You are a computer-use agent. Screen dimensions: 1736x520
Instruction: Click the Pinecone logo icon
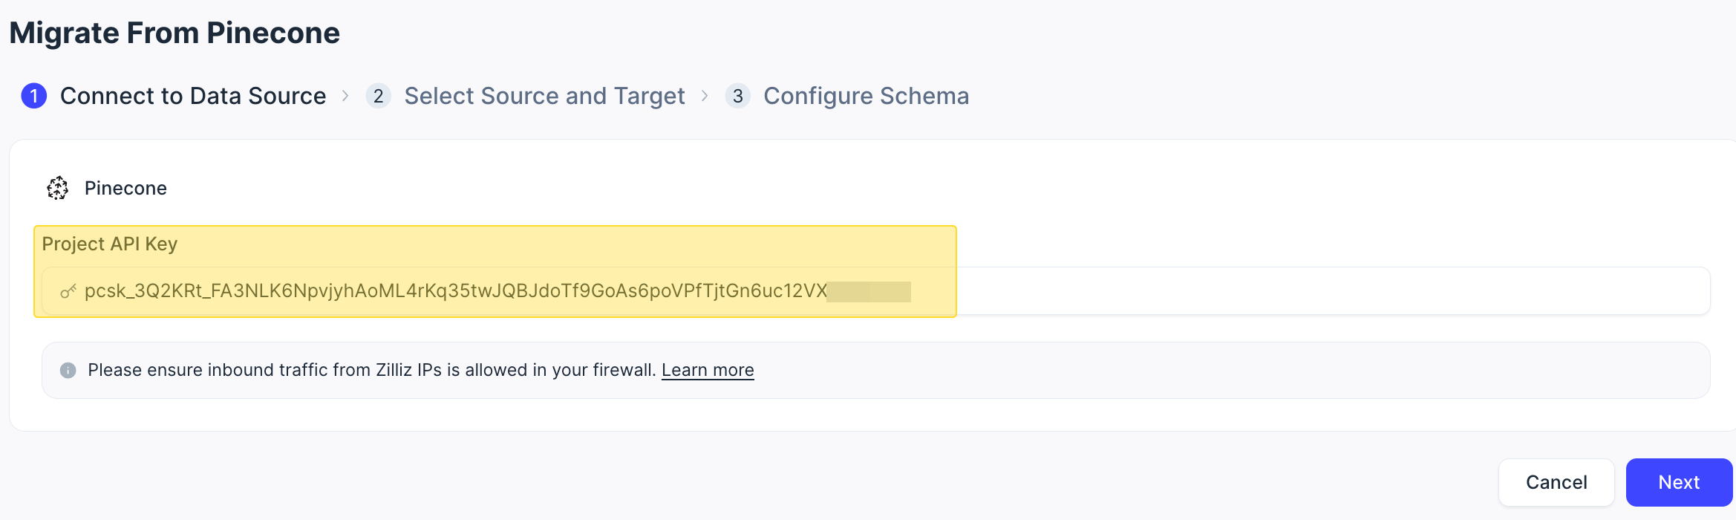tap(58, 188)
